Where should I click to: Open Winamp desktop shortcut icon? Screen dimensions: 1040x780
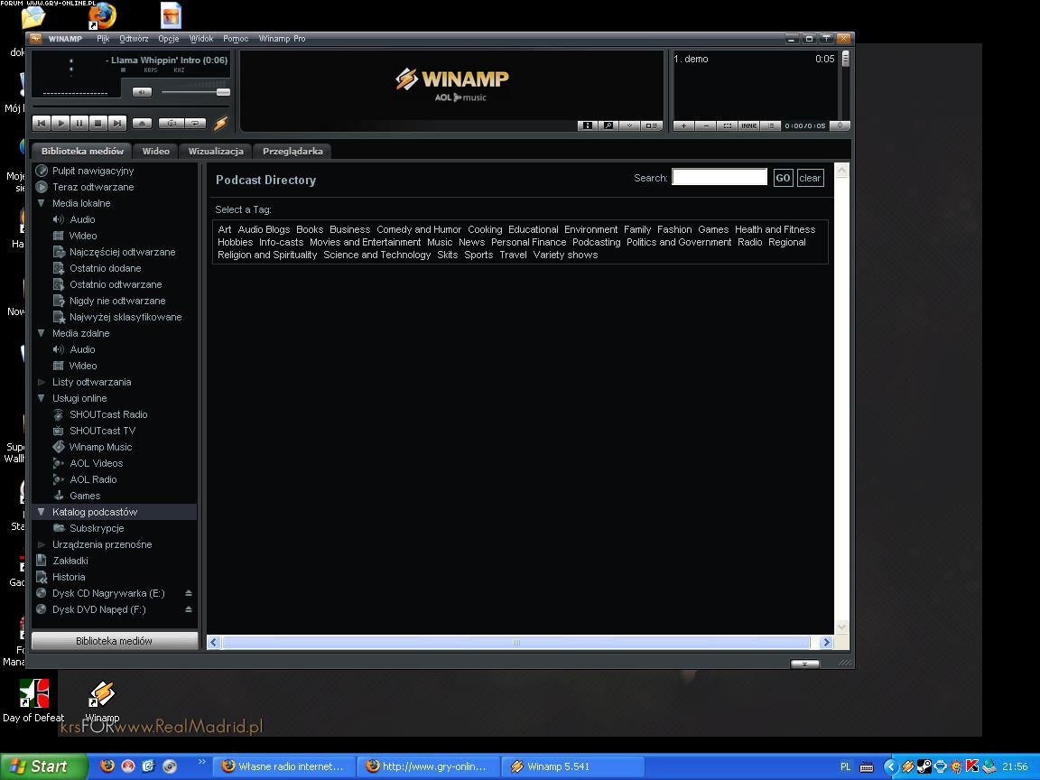pyautogui.click(x=102, y=701)
